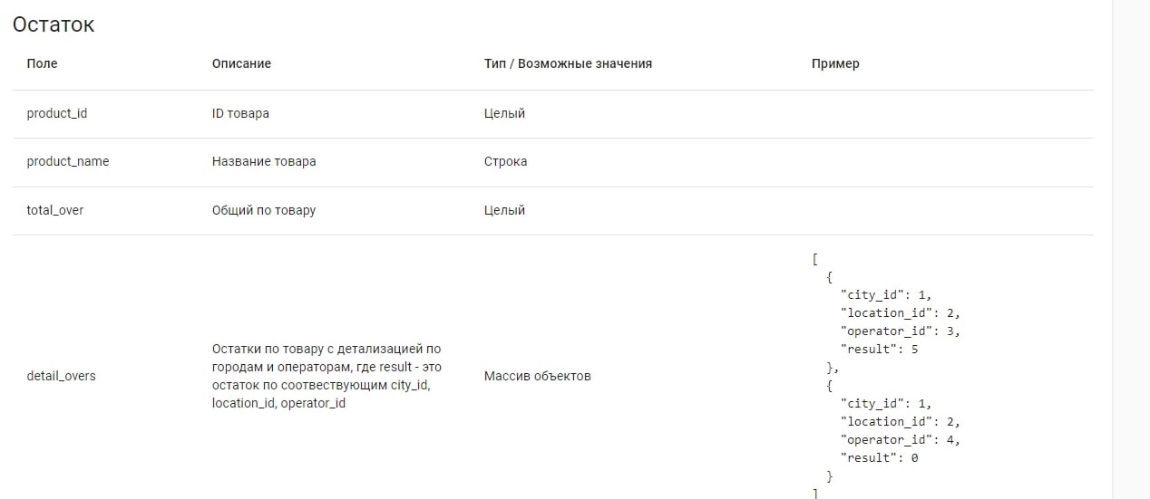Select the product_id field name

pyautogui.click(x=57, y=113)
